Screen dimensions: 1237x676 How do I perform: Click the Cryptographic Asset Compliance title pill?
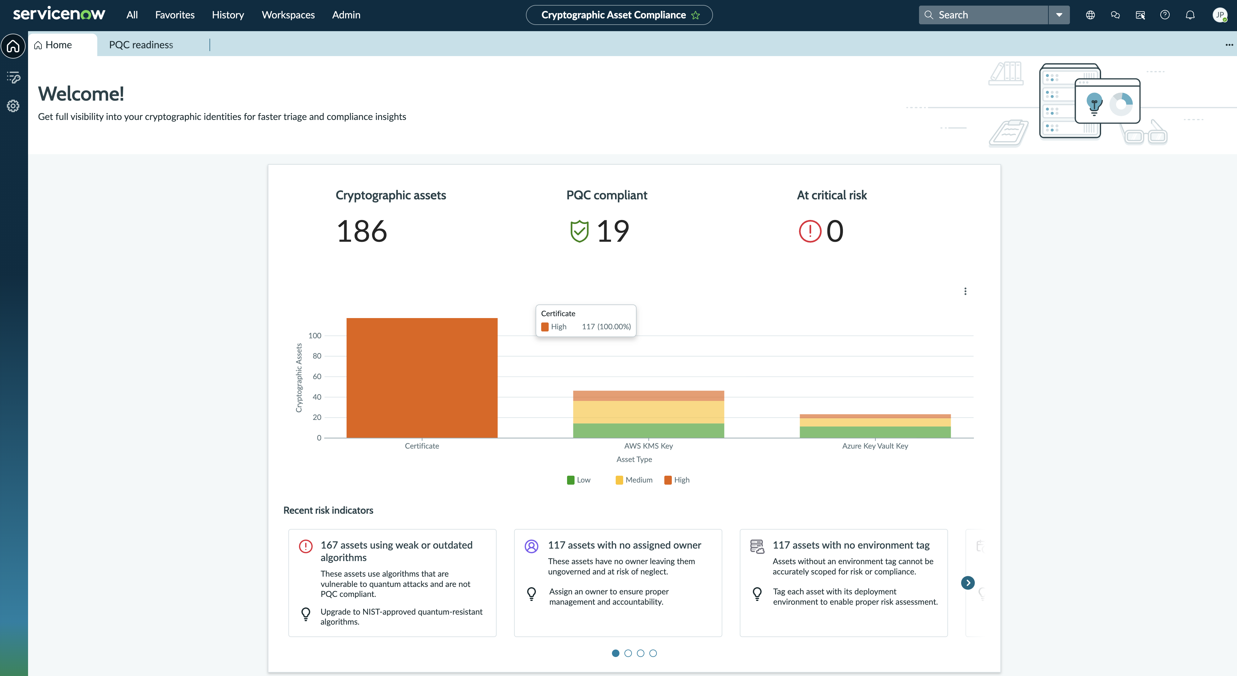pyautogui.click(x=619, y=15)
